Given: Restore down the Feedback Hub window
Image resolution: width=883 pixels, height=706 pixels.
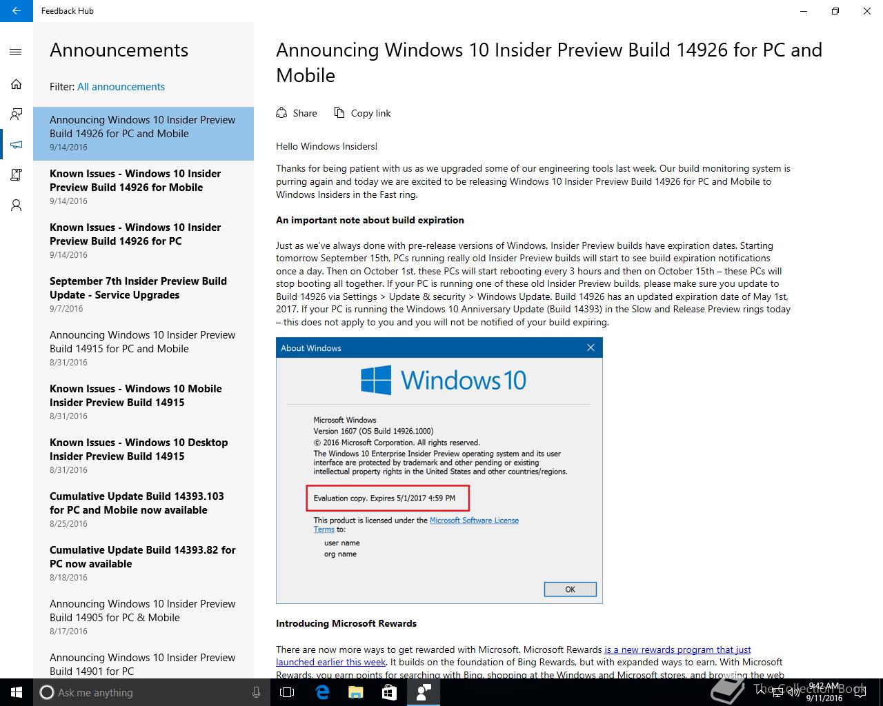Looking at the screenshot, I should (x=835, y=11).
